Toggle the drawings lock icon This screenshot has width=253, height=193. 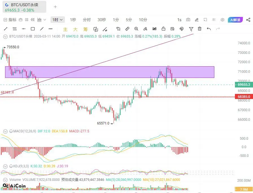163,29
